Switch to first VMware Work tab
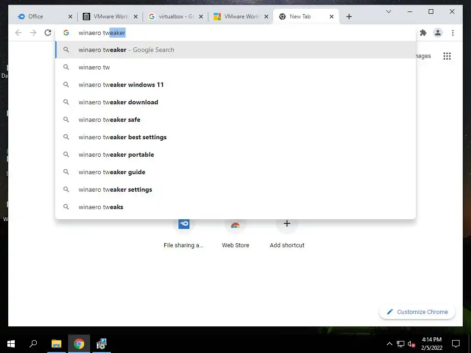The width and height of the screenshot is (471, 353). [110, 17]
